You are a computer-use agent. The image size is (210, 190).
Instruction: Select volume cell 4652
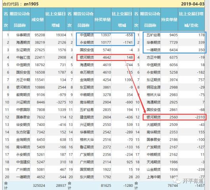[x=41, y=177]
